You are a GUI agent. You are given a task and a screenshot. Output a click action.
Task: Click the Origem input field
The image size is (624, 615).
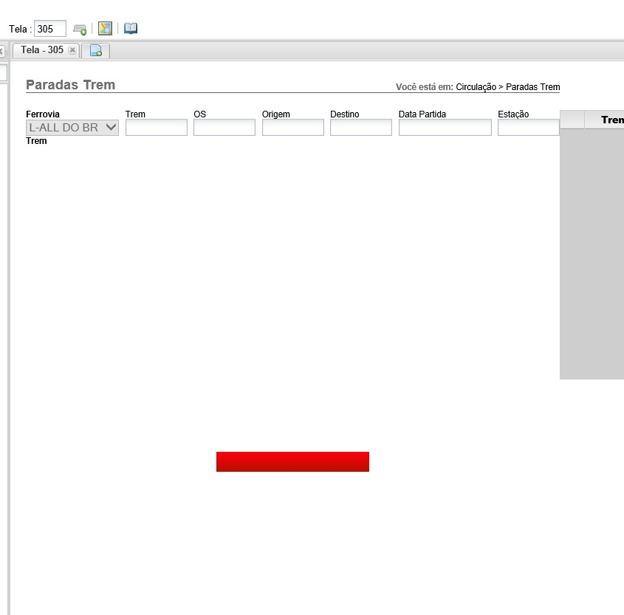[293, 128]
